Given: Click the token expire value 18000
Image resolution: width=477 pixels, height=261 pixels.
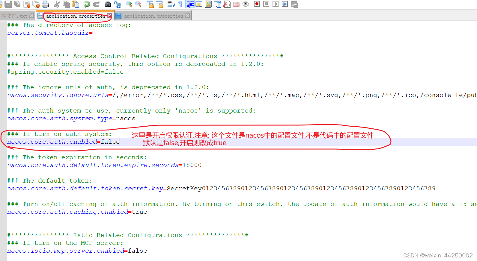Looking at the screenshot, I should [192, 165].
